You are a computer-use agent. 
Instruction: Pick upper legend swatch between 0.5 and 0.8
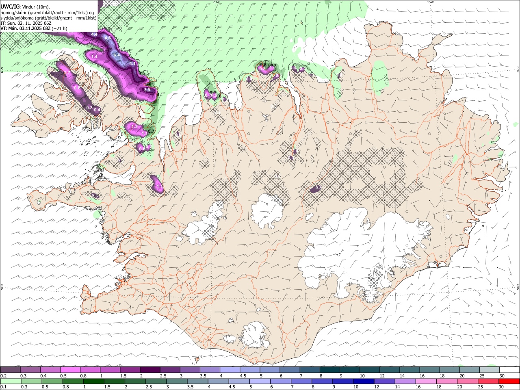(70, 370)
